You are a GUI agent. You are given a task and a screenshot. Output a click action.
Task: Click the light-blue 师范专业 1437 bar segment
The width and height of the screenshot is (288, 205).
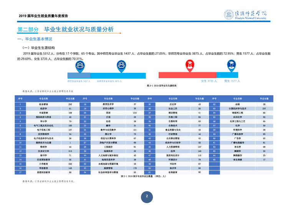[x=79, y=75]
